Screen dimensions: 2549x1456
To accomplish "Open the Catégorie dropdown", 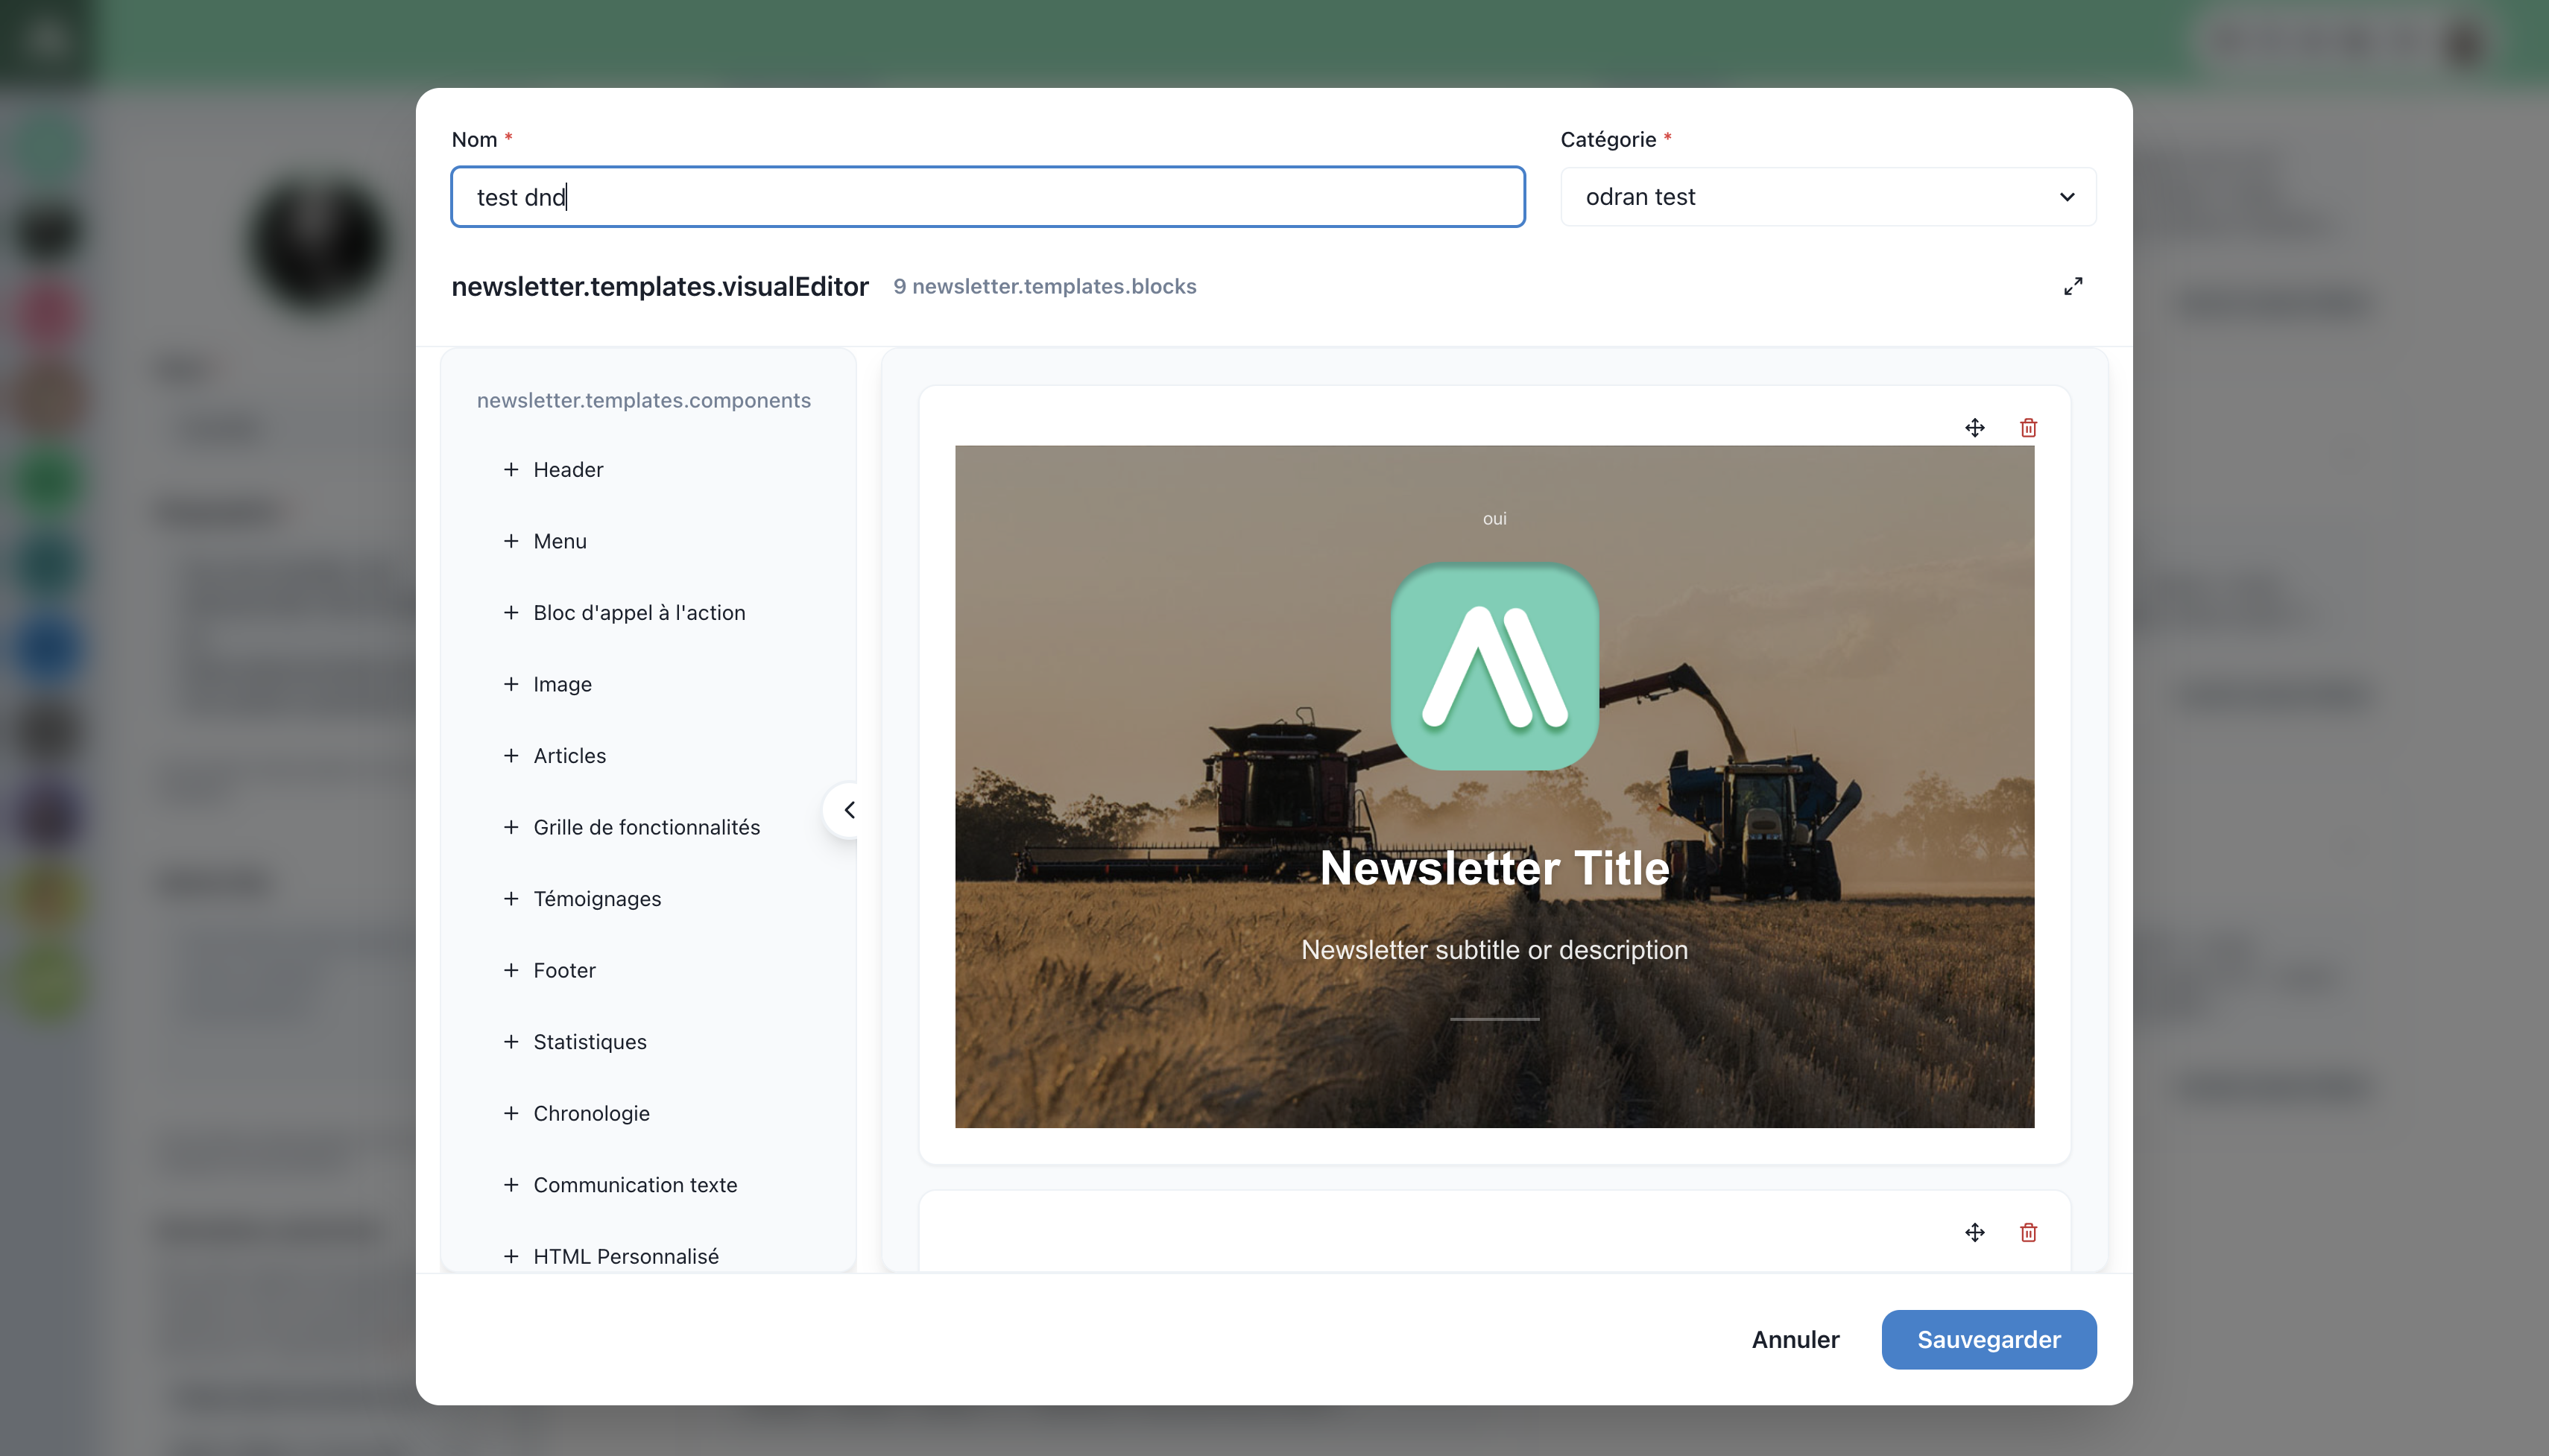I will [1827, 197].
